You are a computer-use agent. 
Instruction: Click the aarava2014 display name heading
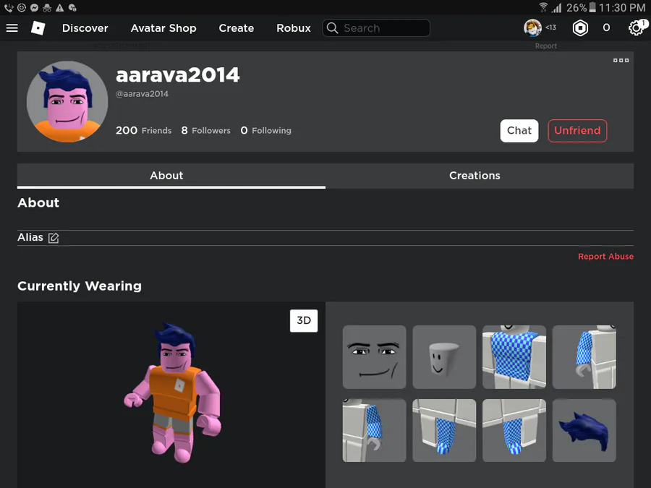pos(178,75)
